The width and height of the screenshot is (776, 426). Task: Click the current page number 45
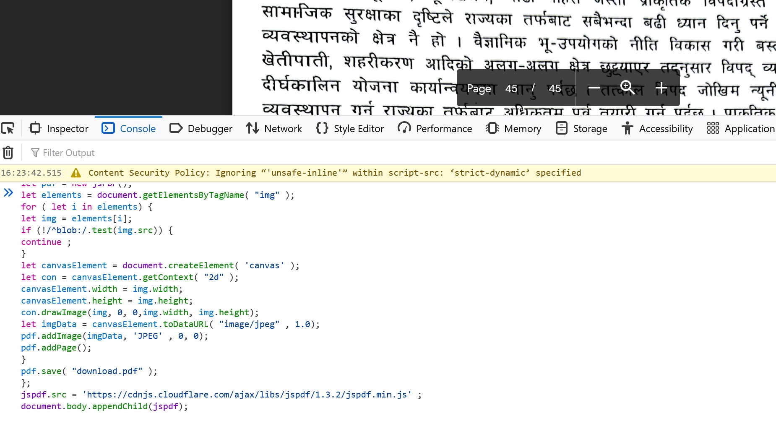tap(511, 88)
